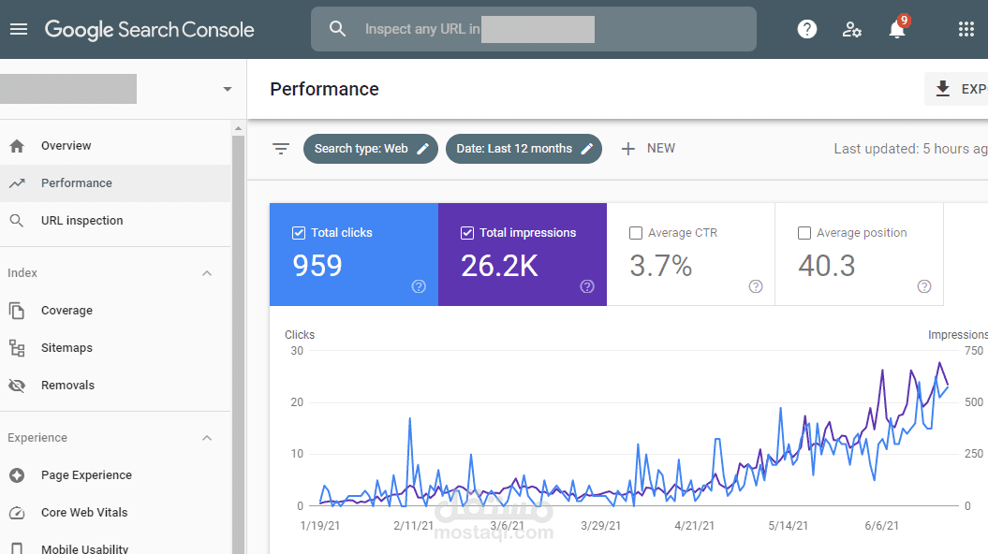Open the hamburger main menu
The width and height of the screenshot is (988, 554).
point(19,29)
